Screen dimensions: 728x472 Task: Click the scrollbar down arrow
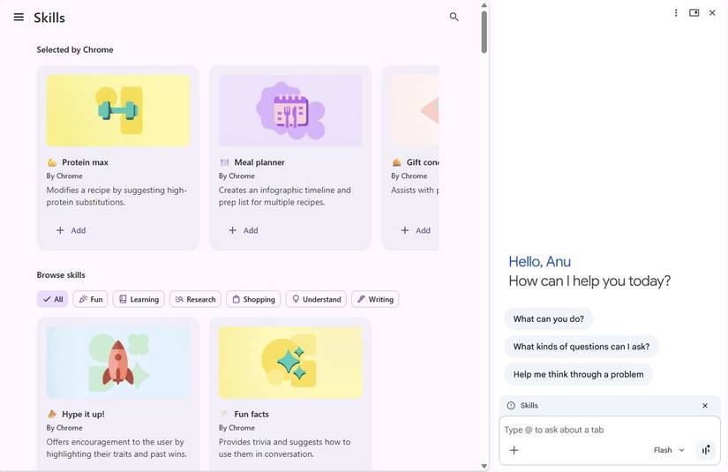click(484, 467)
